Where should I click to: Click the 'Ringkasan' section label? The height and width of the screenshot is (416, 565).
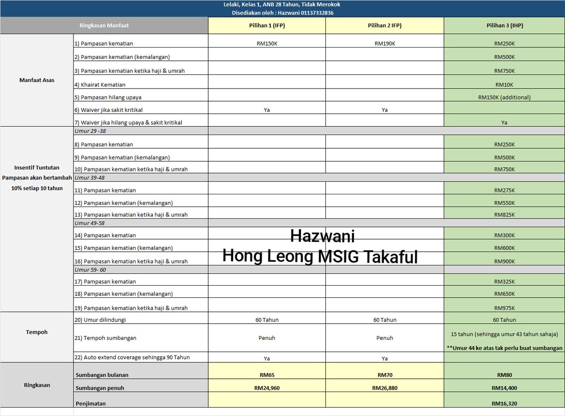click(x=37, y=385)
